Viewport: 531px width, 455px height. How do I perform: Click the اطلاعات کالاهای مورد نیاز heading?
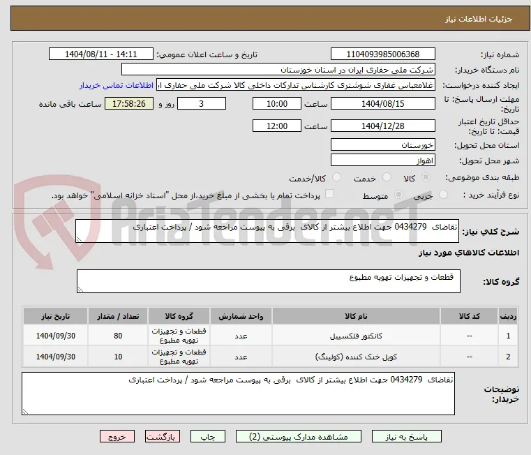click(x=469, y=253)
